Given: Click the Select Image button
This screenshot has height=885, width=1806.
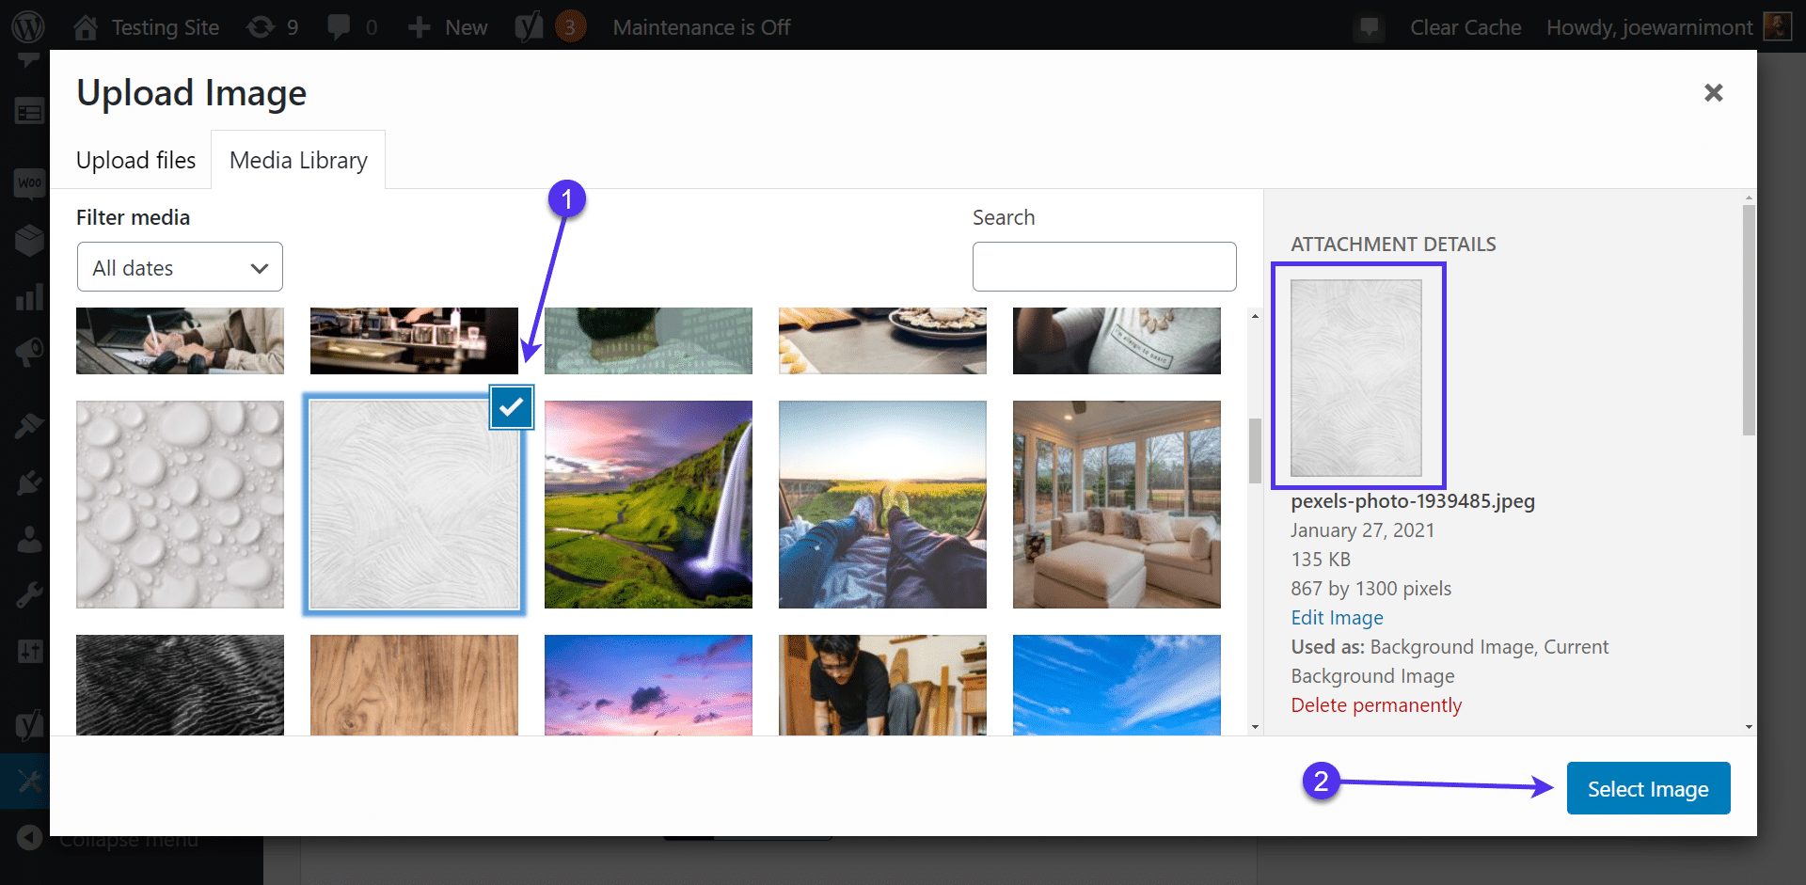Looking at the screenshot, I should [1648, 787].
